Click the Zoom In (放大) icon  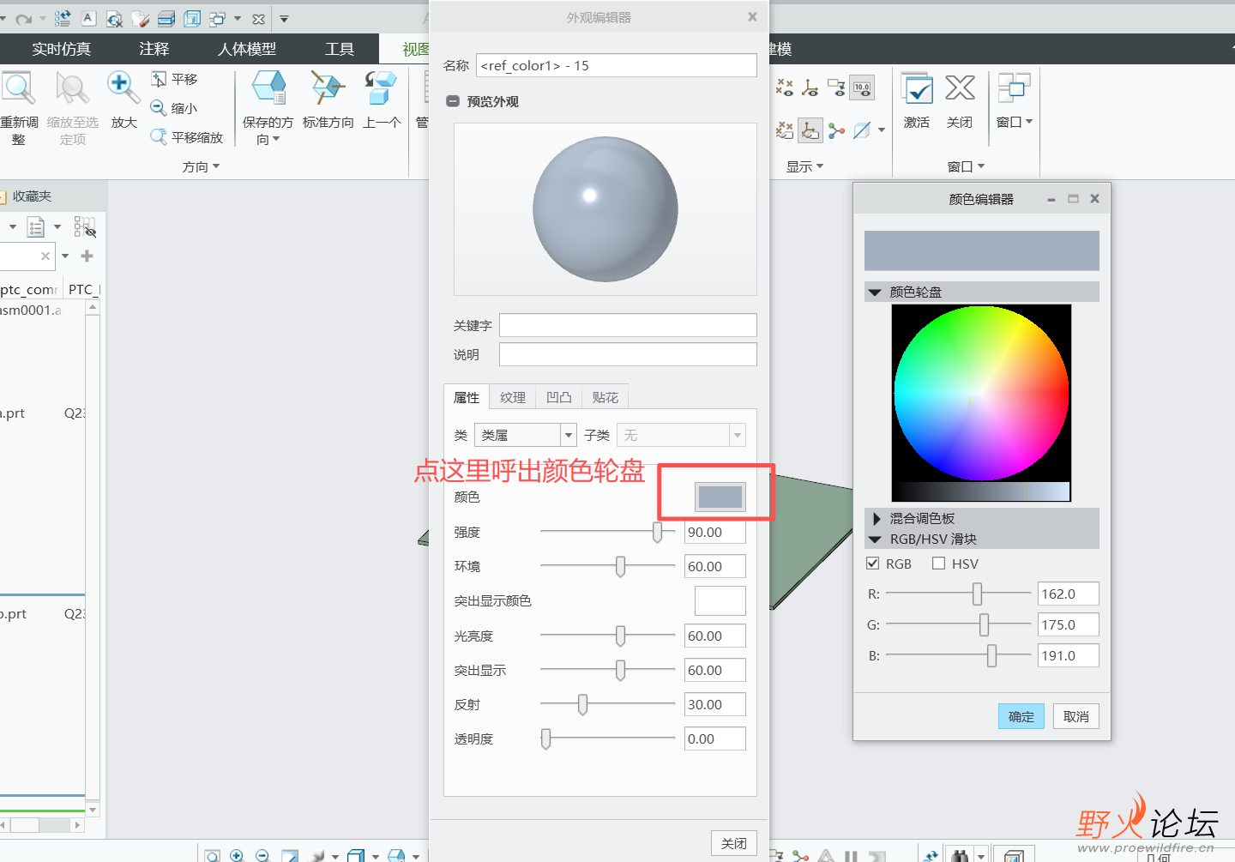123,87
